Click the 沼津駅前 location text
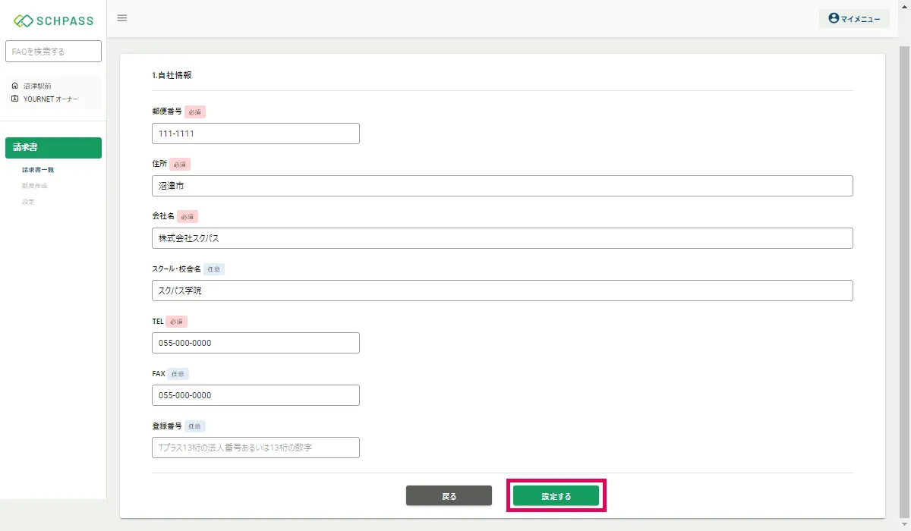The width and height of the screenshot is (911, 531). [37, 86]
